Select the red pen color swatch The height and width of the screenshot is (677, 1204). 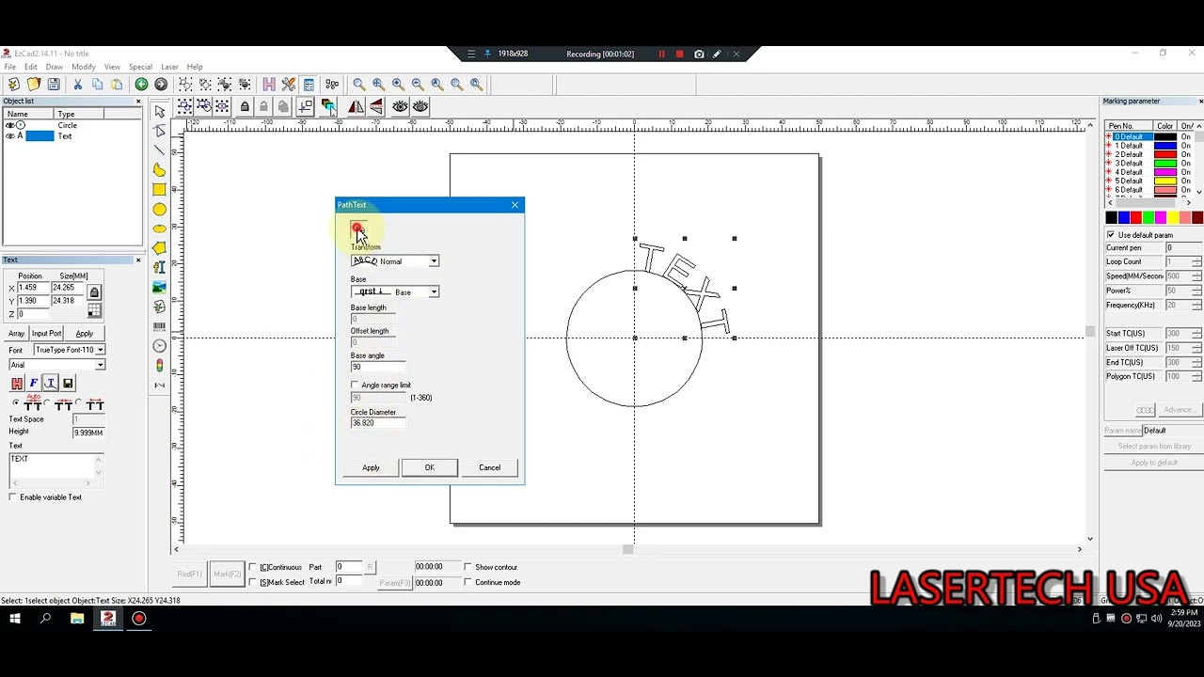[1135, 218]
